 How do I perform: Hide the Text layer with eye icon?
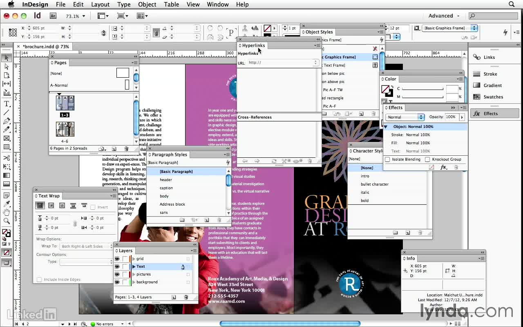point(117,267)
